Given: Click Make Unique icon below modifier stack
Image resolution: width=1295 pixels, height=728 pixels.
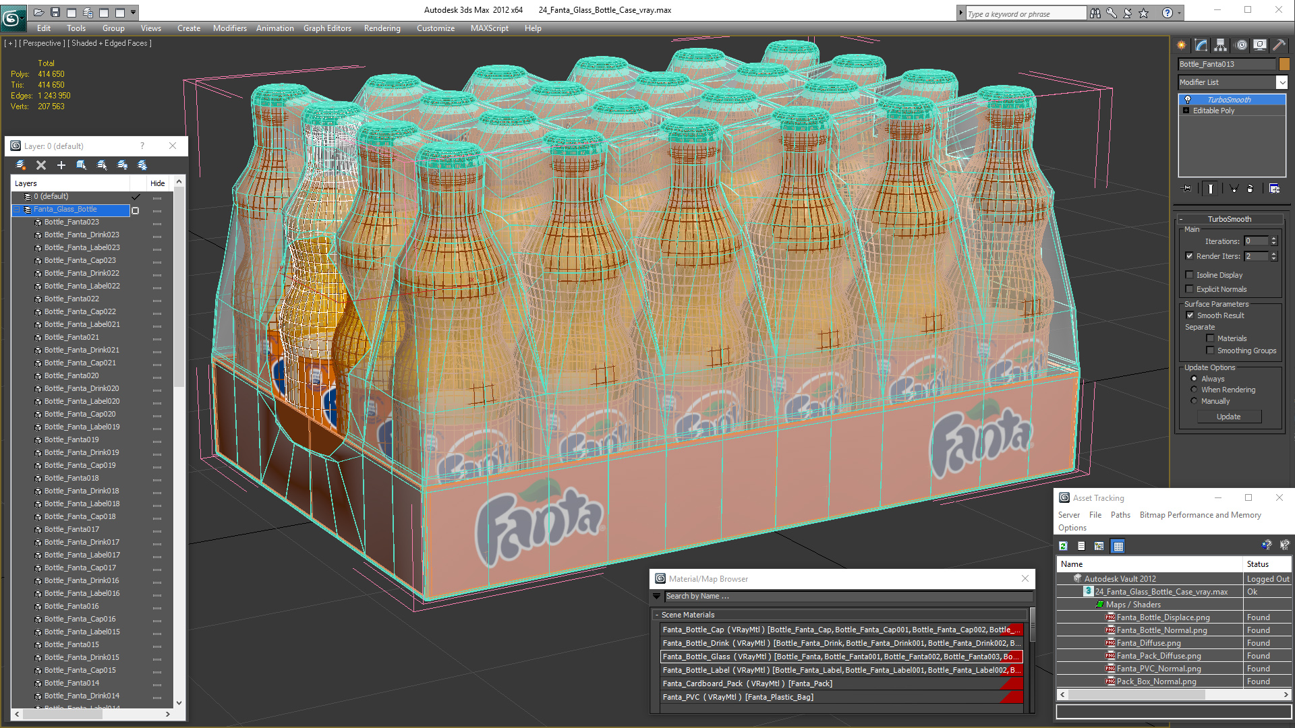Looking at the screenshot, I should coord(1234,189).
